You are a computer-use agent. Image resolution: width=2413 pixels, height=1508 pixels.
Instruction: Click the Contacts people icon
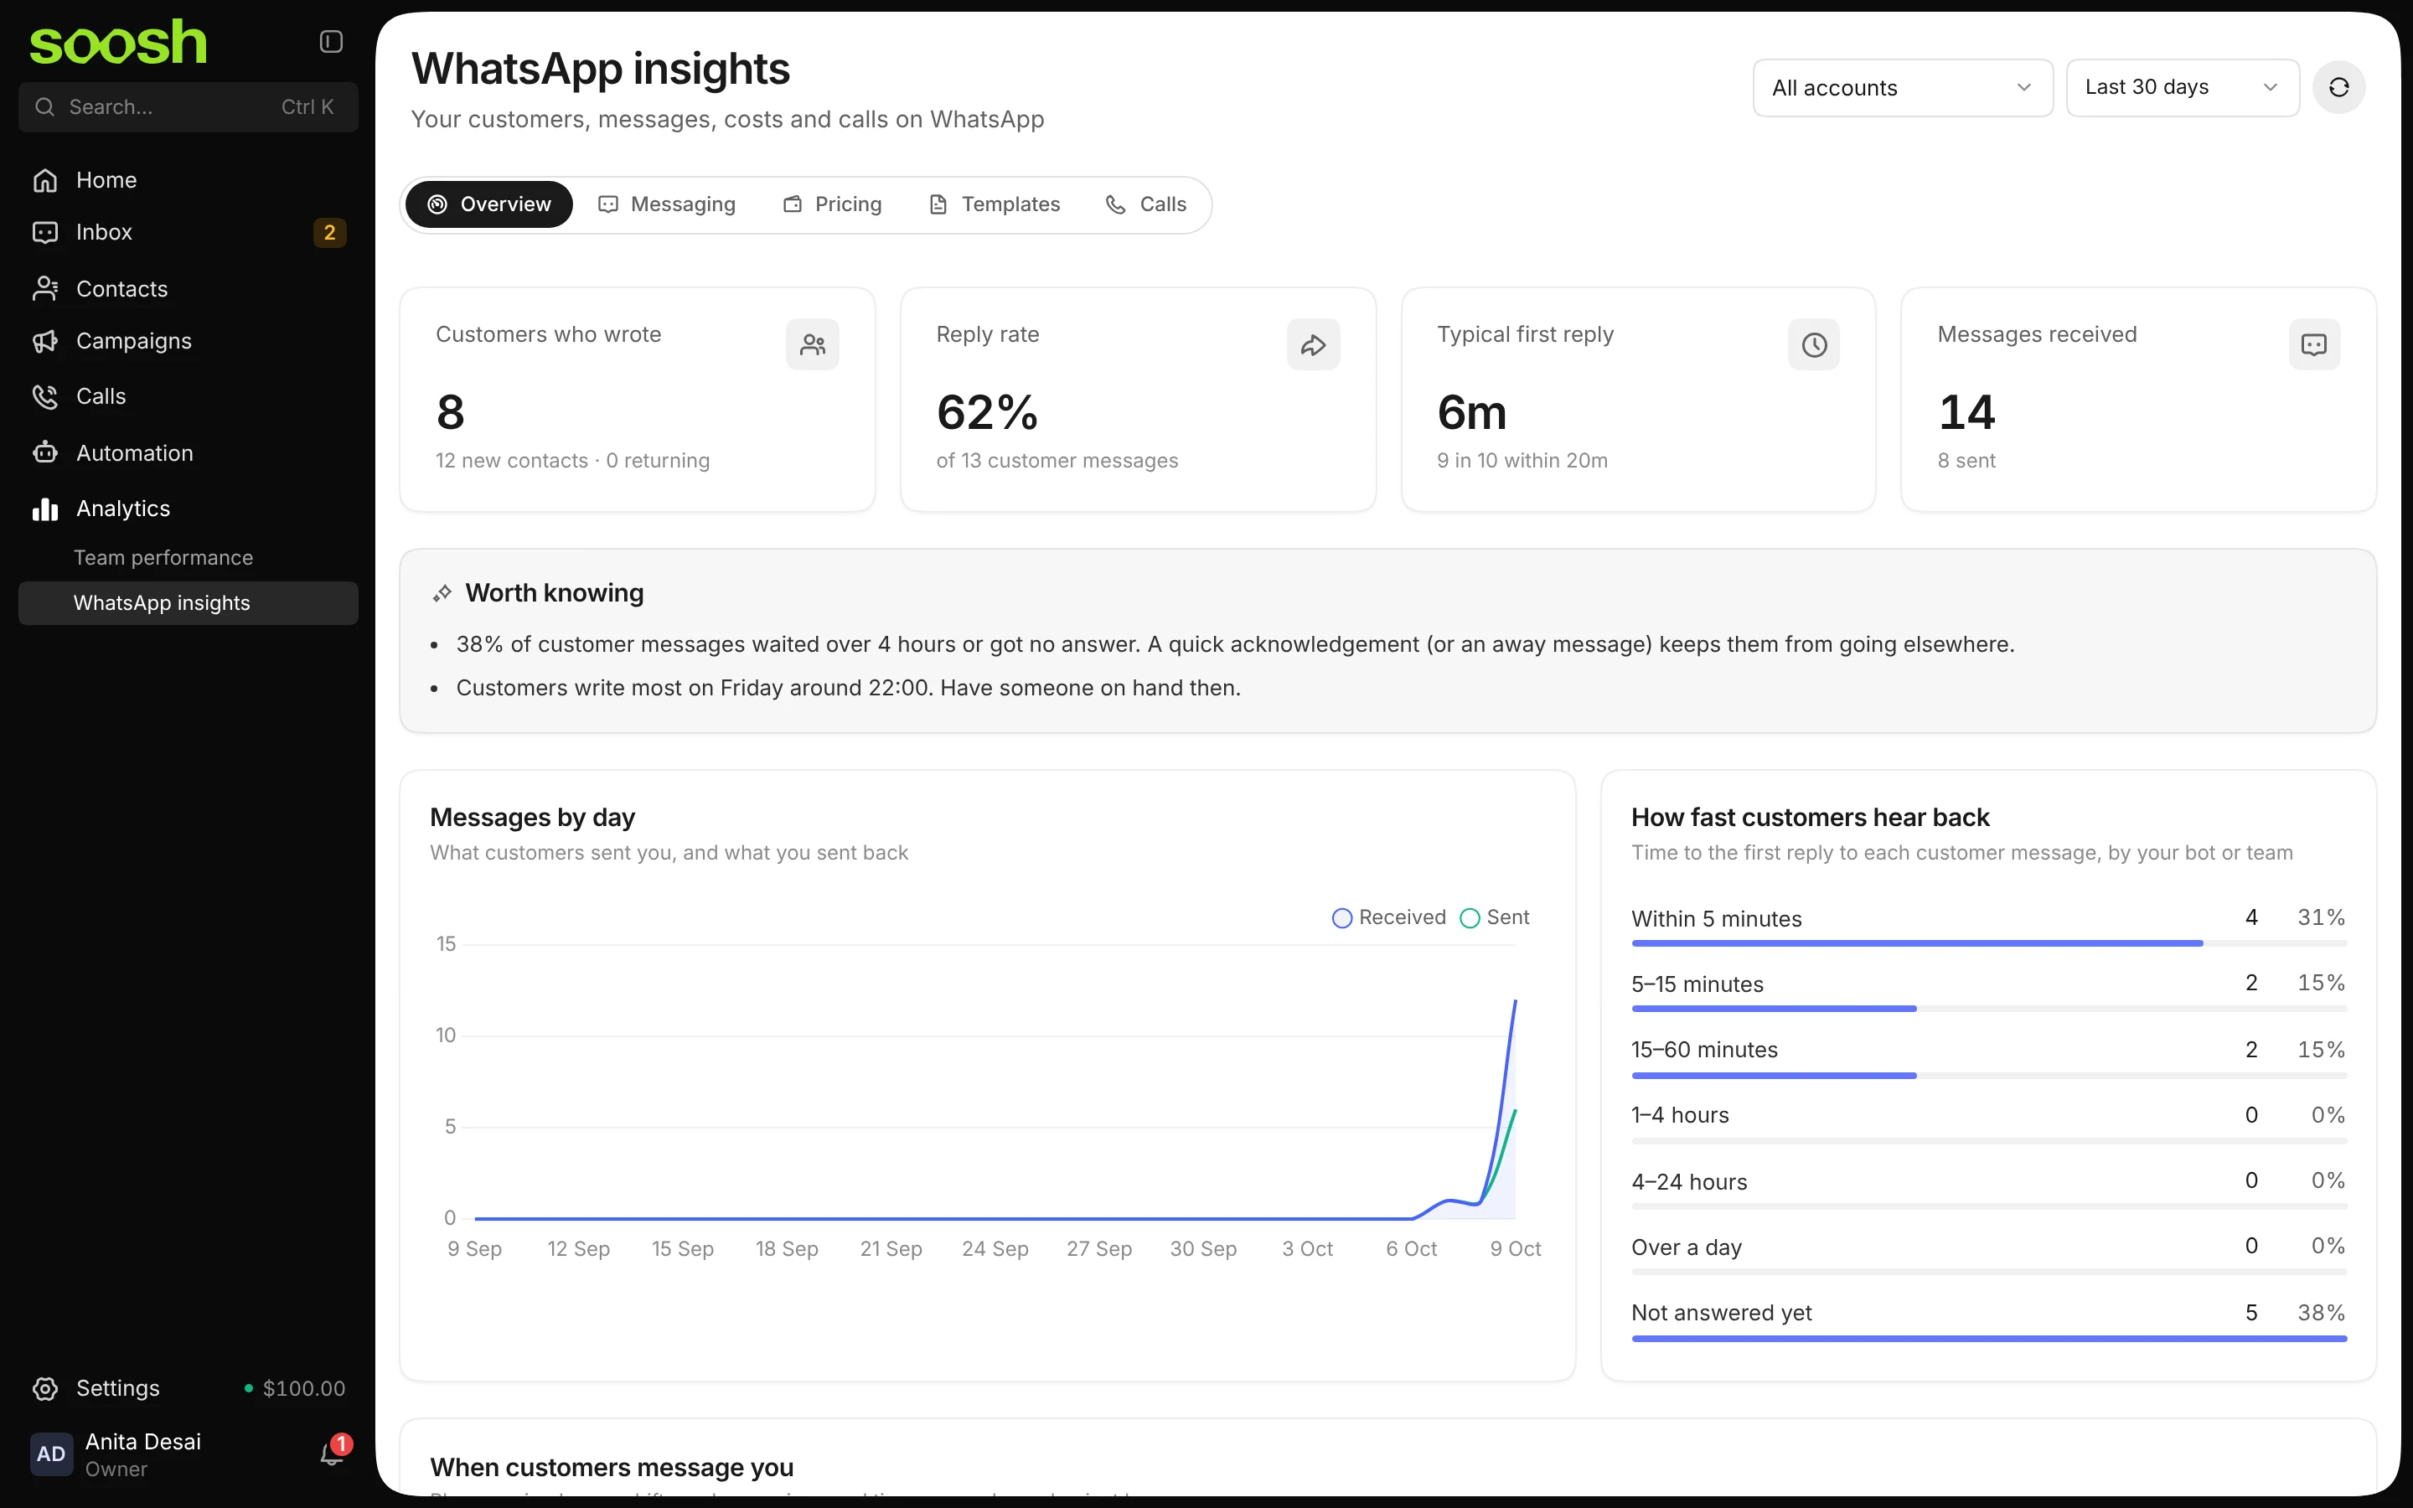click(45, 289)
